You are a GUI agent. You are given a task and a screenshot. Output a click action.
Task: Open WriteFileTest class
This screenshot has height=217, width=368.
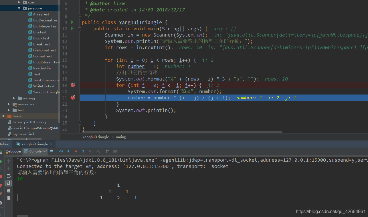(x=44, y=86)
